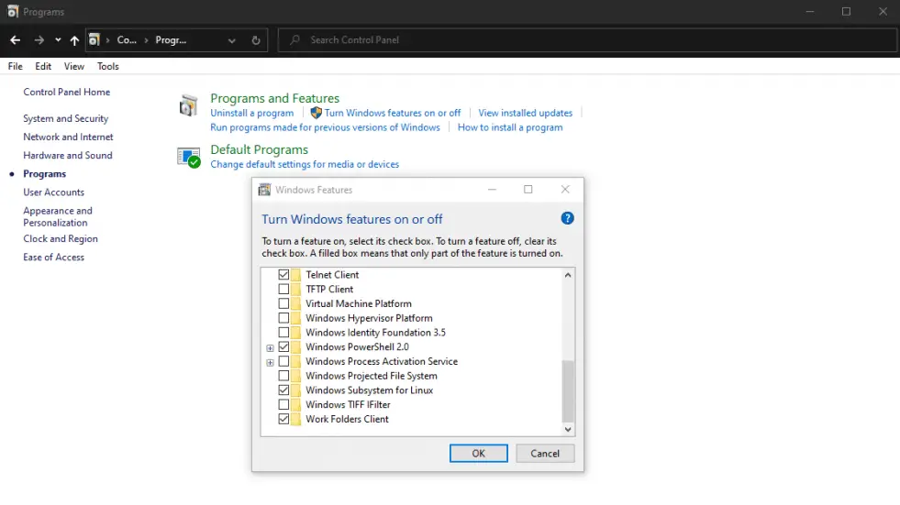
Task: Open the Edit menu
Action: coord(43,67)
